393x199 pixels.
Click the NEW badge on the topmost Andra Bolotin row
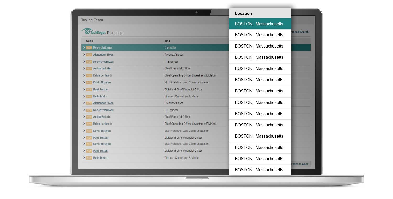89,69
